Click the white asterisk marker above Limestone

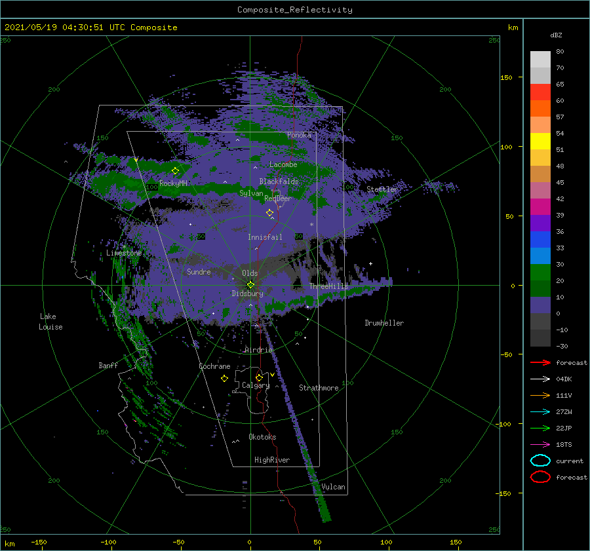click(x=124, y=247)
